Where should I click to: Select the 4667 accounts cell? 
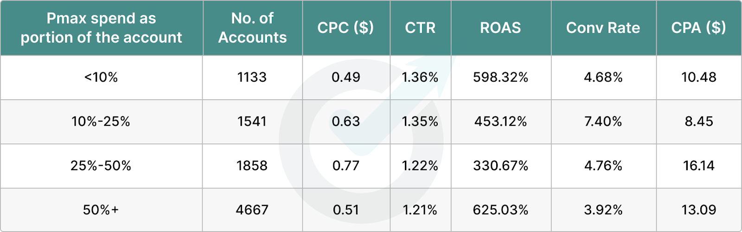coord(252,210)
